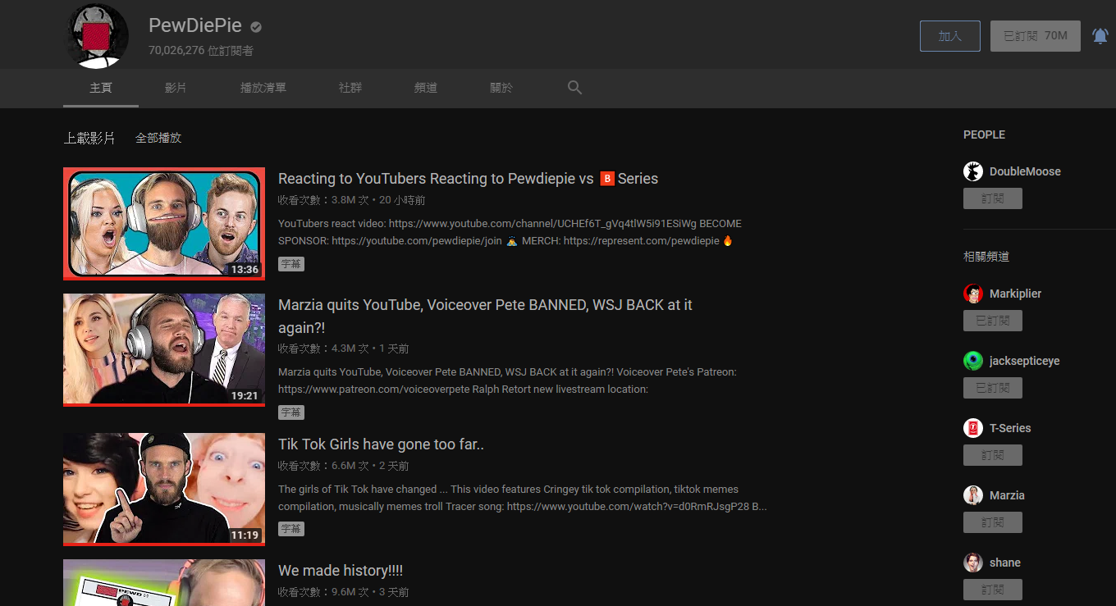Screen dimensions: 1116x606
Task: Click 全部播放 play all
Action: coord(158,138)
